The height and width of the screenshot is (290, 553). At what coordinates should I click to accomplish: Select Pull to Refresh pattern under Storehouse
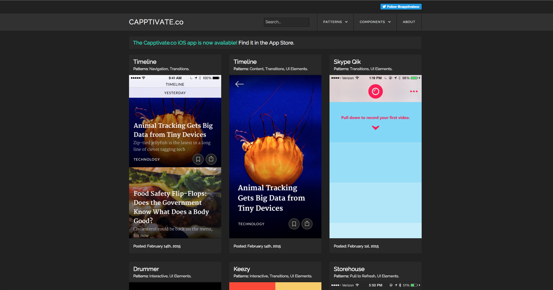pos(363,276)
